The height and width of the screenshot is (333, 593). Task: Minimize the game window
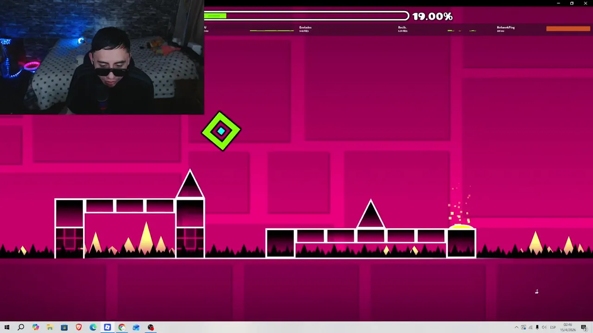pos(558,3)
